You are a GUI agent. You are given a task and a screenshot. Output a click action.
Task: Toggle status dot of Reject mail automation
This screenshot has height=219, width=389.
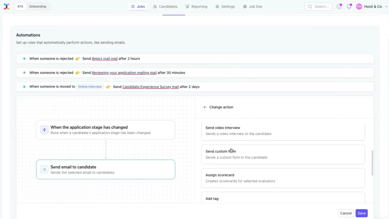pyautogui.click(x=24, y=58)
